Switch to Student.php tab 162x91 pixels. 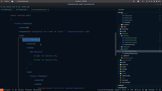(7, 10)
